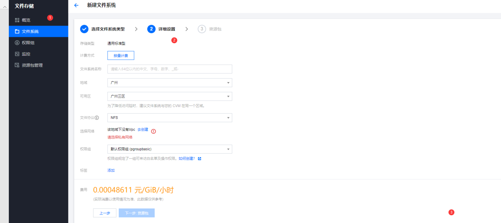Click the 去创建 VPC link
Viewport: 501px width, 223px height.
143,130
